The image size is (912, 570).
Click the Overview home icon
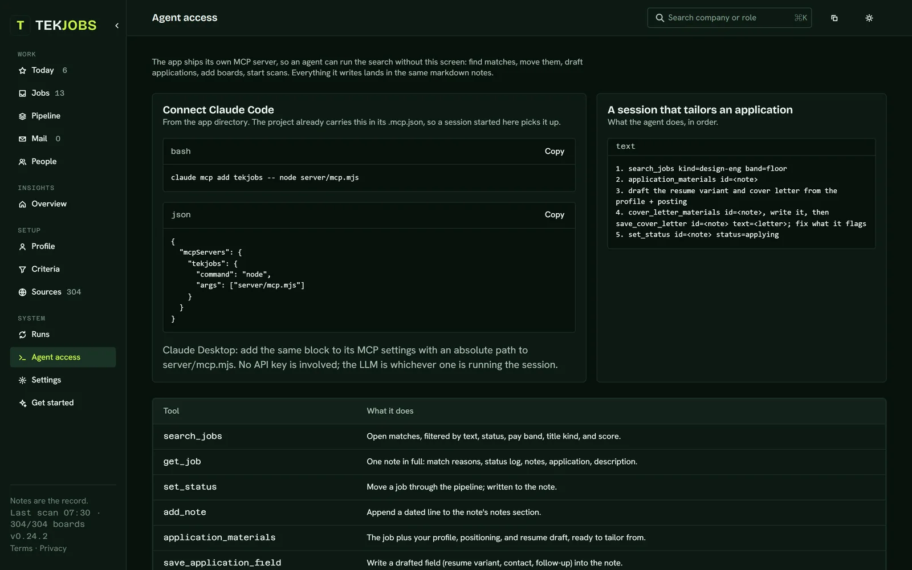pos(22,204)
